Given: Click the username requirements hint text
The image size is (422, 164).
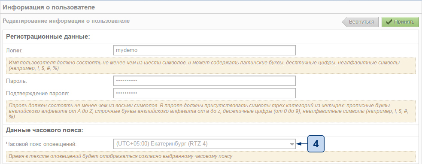Looking at the screenshot, I should [211, 65].
